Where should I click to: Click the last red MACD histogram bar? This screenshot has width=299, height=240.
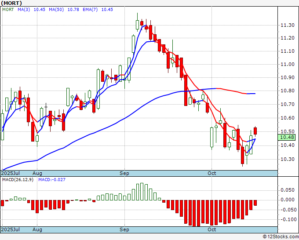pyautogui.click(x=255, y=203)
